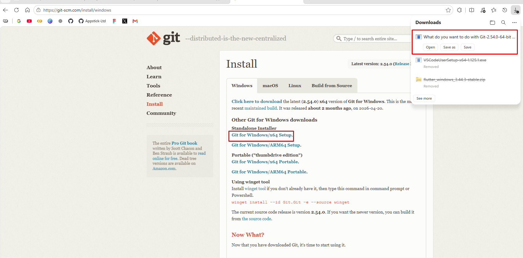The height and width of the screenshot is (258, 523).
Task: Select Install in the sidebar
Action: click(155, 104)
